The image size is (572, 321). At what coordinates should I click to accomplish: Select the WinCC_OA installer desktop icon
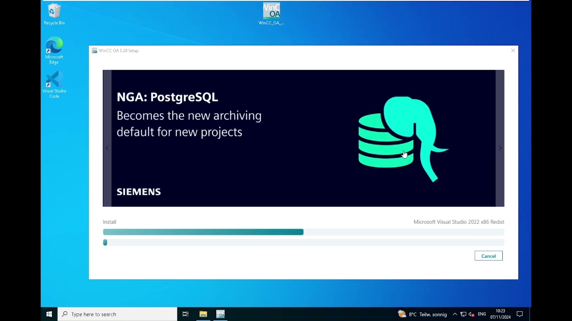[x=271, y=14]
